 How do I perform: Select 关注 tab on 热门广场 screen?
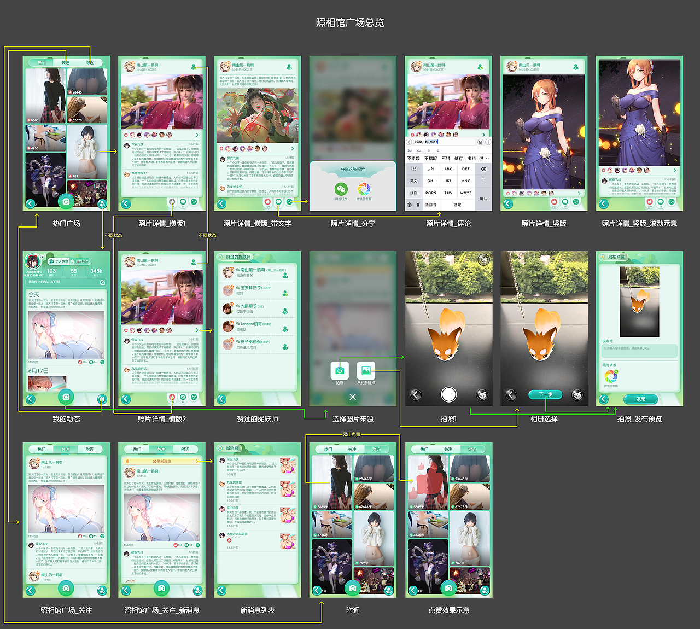[66, 62]
